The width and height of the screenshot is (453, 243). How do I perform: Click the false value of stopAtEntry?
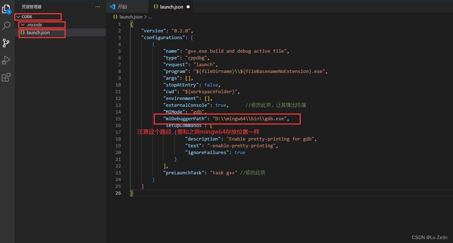tap(211, 85)
